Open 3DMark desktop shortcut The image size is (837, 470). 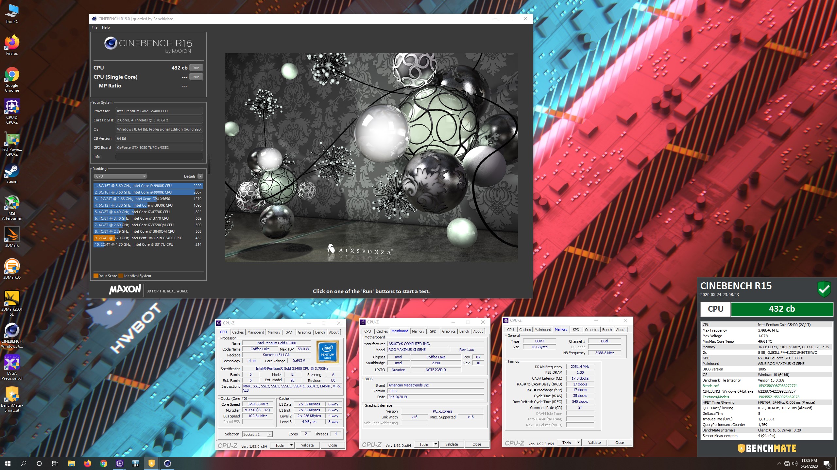coord(12,237)
